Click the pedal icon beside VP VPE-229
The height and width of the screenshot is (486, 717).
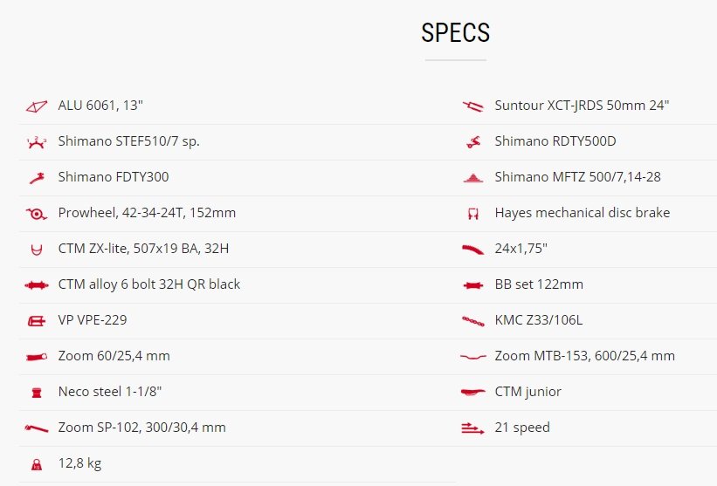(x=37, y=321)
